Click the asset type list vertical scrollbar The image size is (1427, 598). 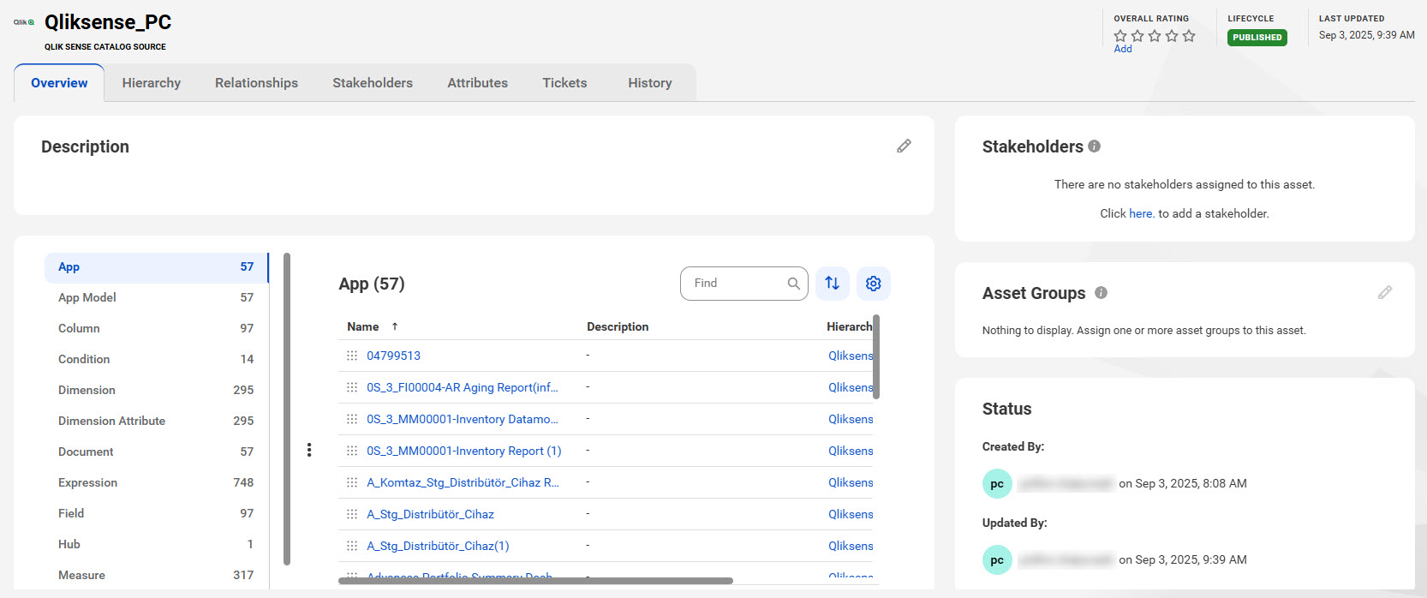pos(287,409)
